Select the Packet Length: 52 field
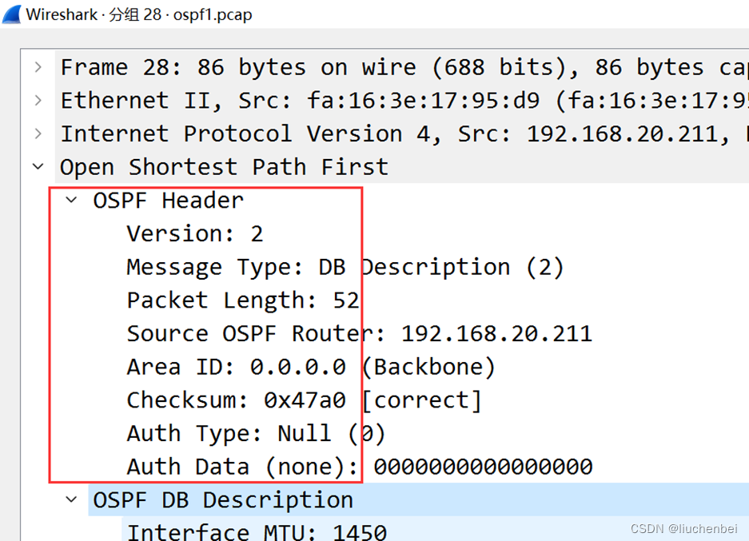749x541 pixels. [x=240, y=300]
